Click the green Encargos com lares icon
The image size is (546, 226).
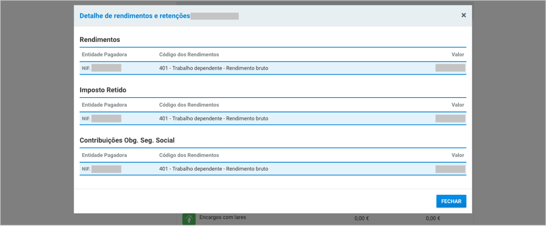(189, 219)
